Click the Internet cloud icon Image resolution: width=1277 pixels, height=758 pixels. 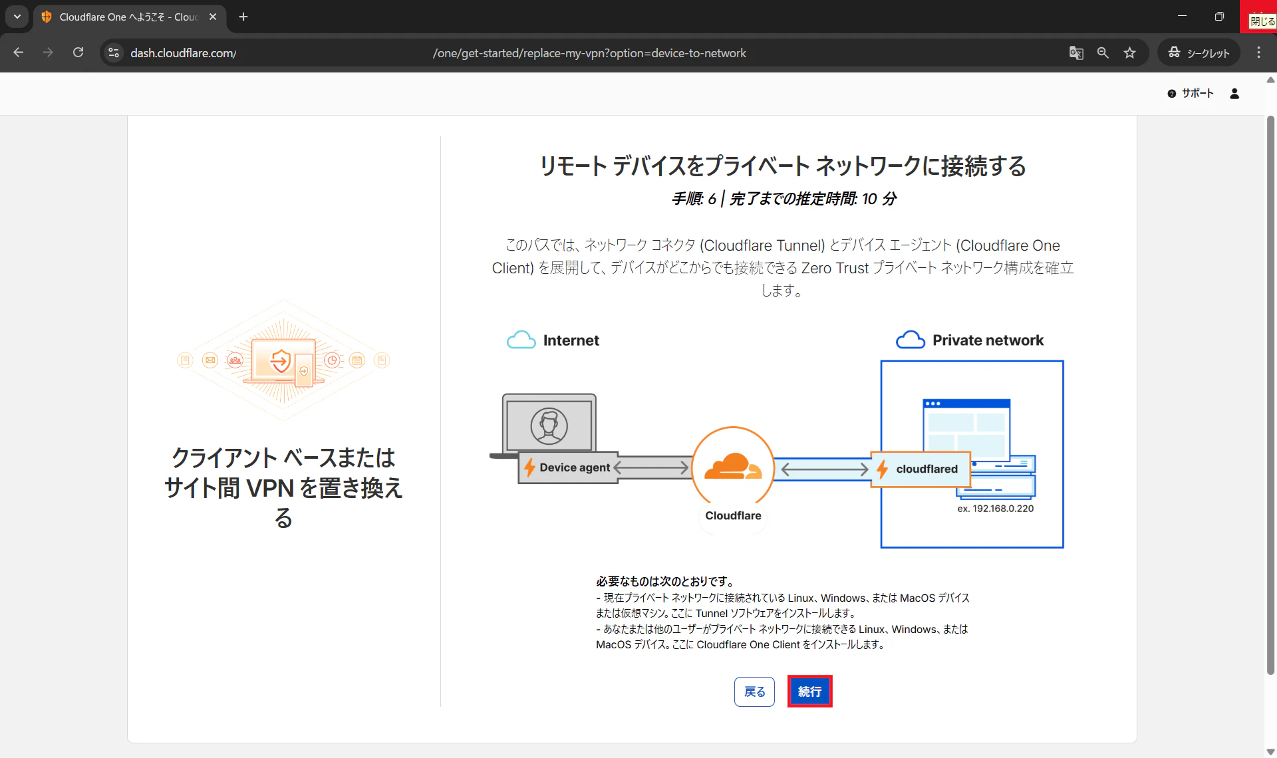(x=521, y=340)
